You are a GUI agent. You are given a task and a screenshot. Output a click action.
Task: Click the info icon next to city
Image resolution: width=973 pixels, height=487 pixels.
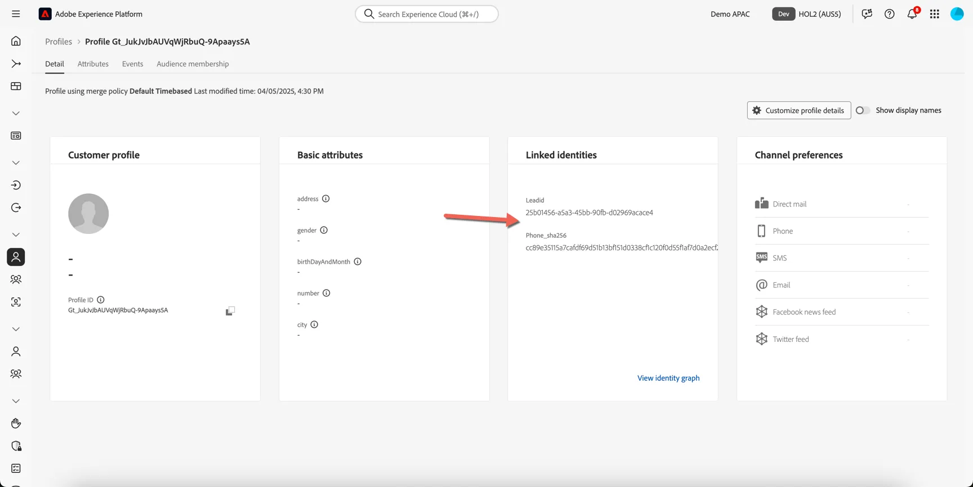314,324
